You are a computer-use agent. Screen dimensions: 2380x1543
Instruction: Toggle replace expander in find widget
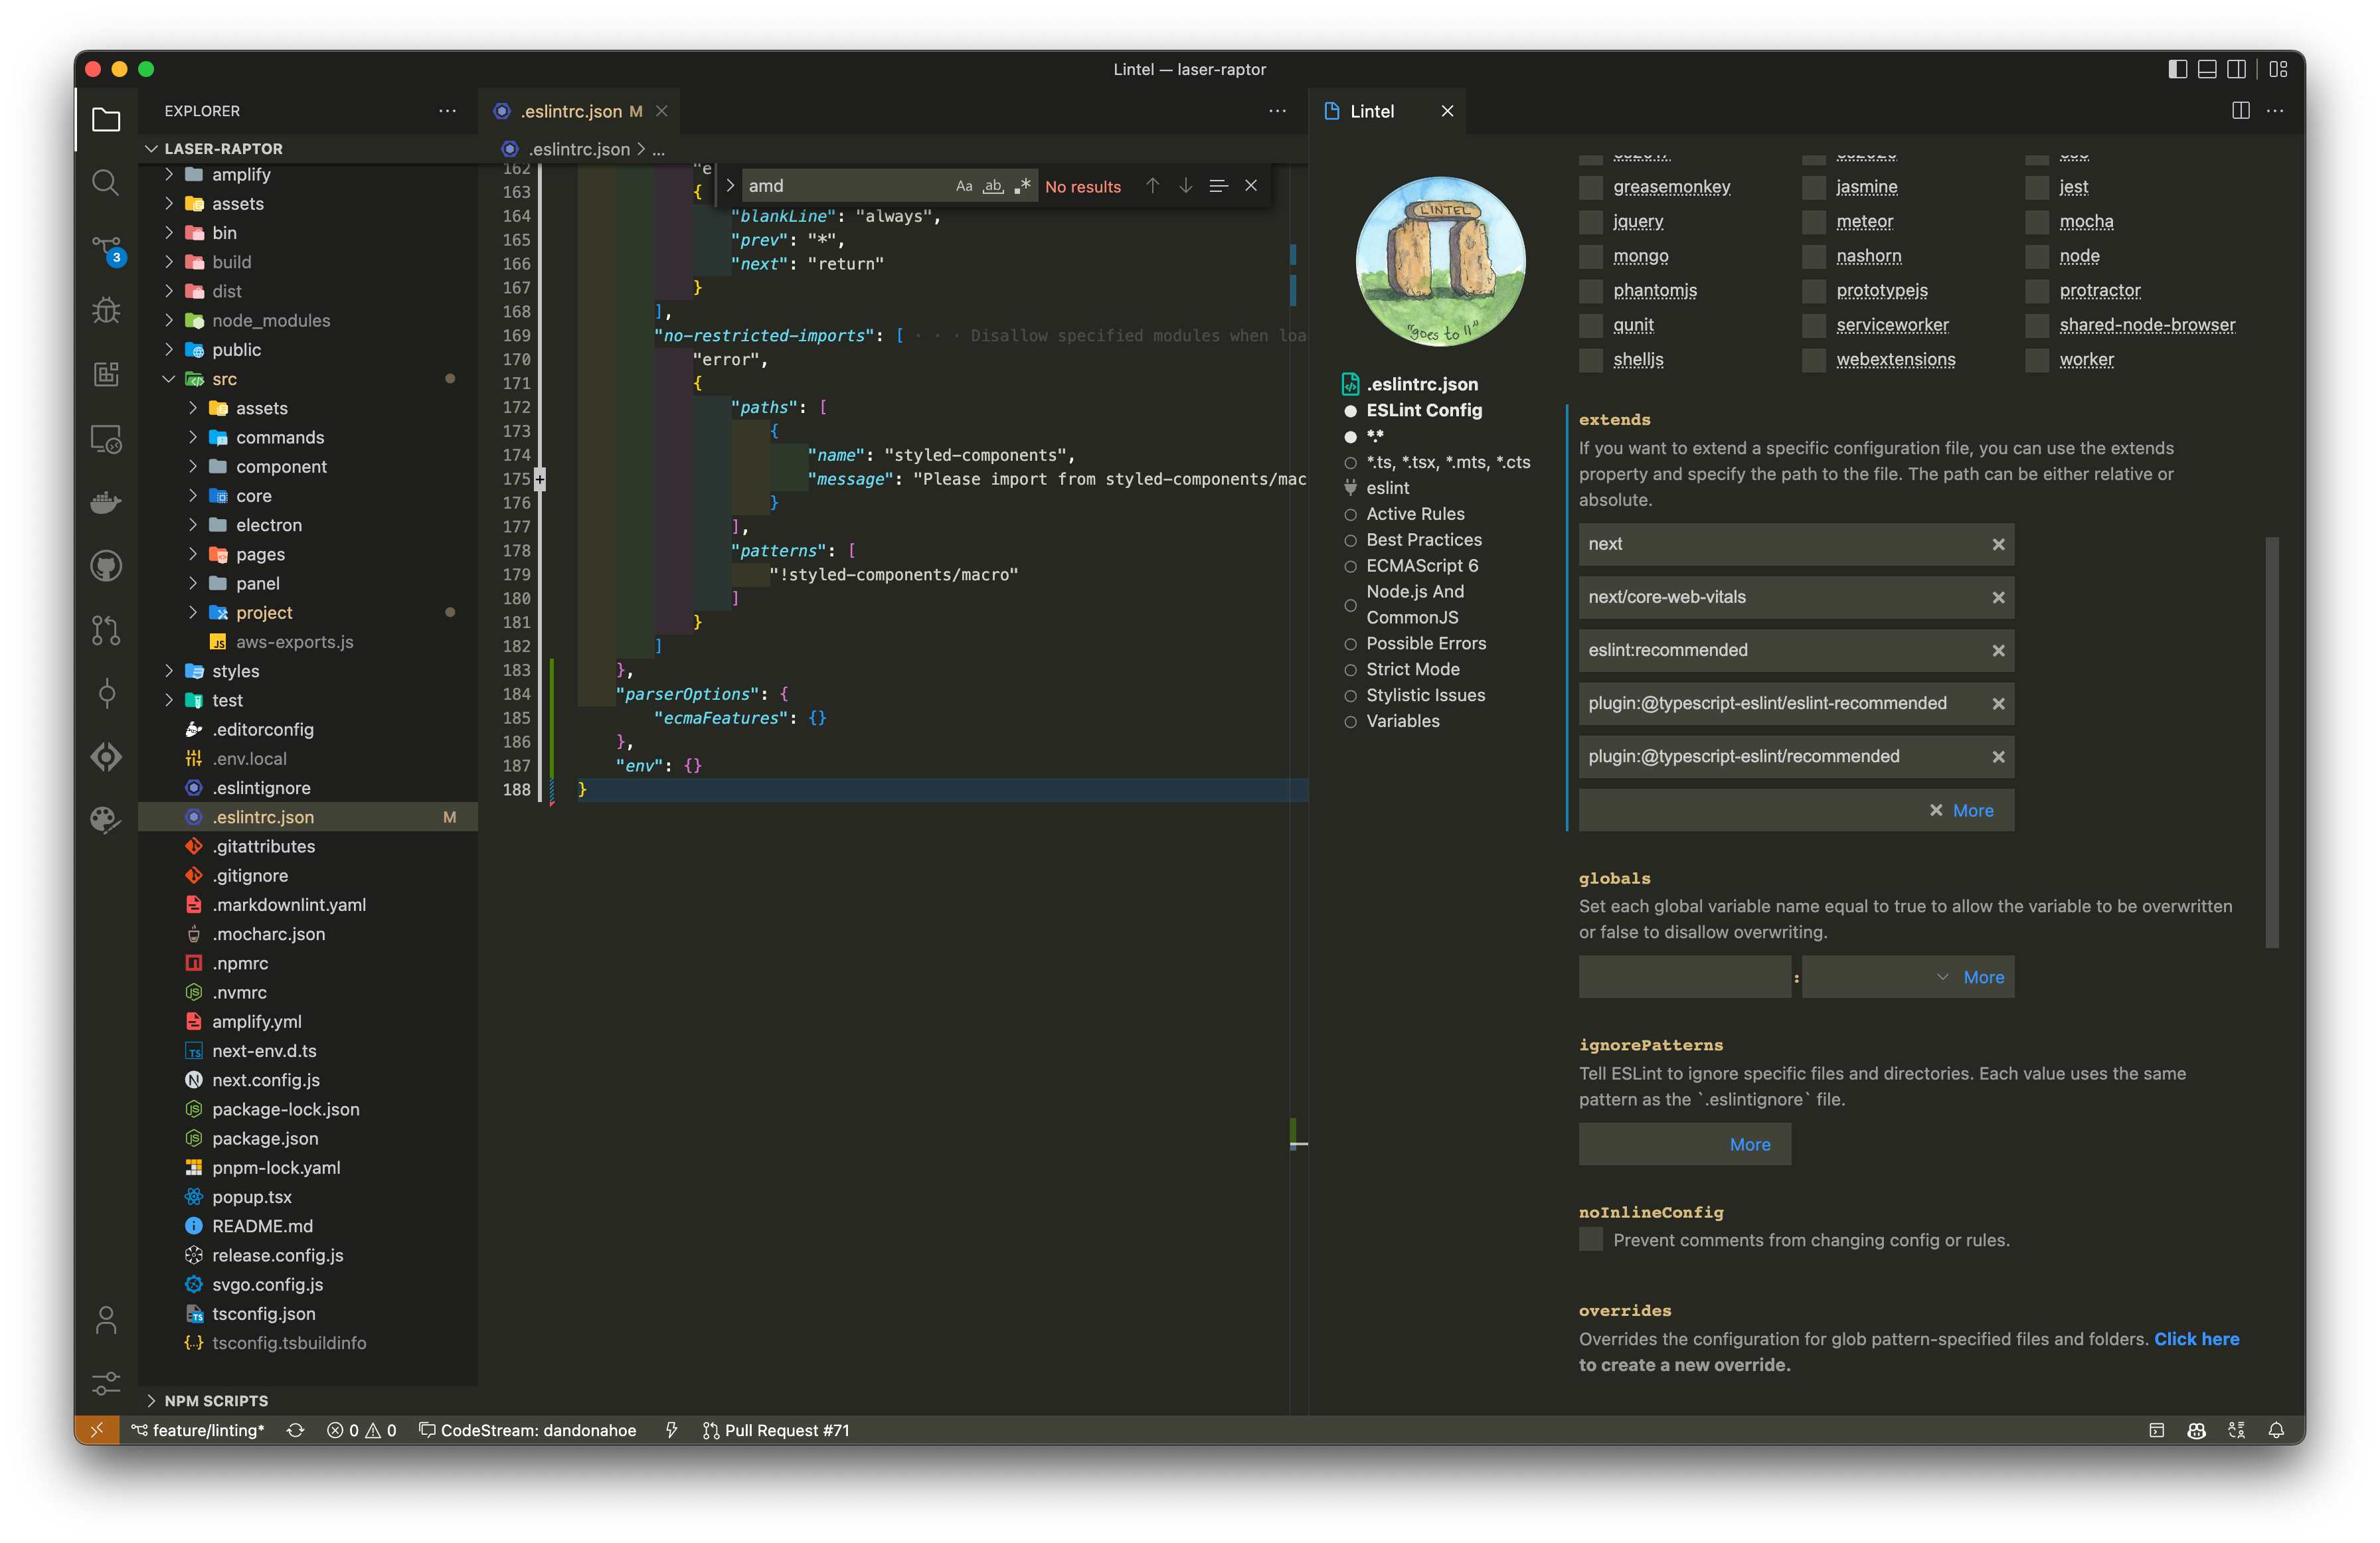[x=730, y=186]
